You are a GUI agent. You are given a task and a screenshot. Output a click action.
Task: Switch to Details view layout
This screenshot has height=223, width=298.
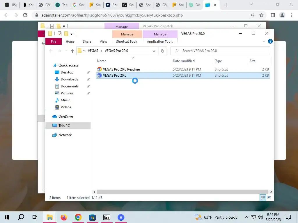(x=263, y=197)
